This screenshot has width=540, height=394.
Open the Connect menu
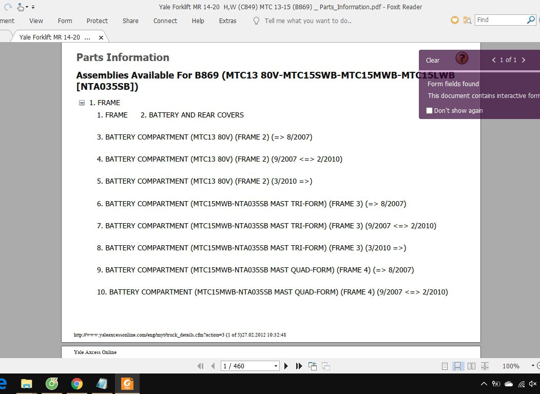(x=165, y=21)
